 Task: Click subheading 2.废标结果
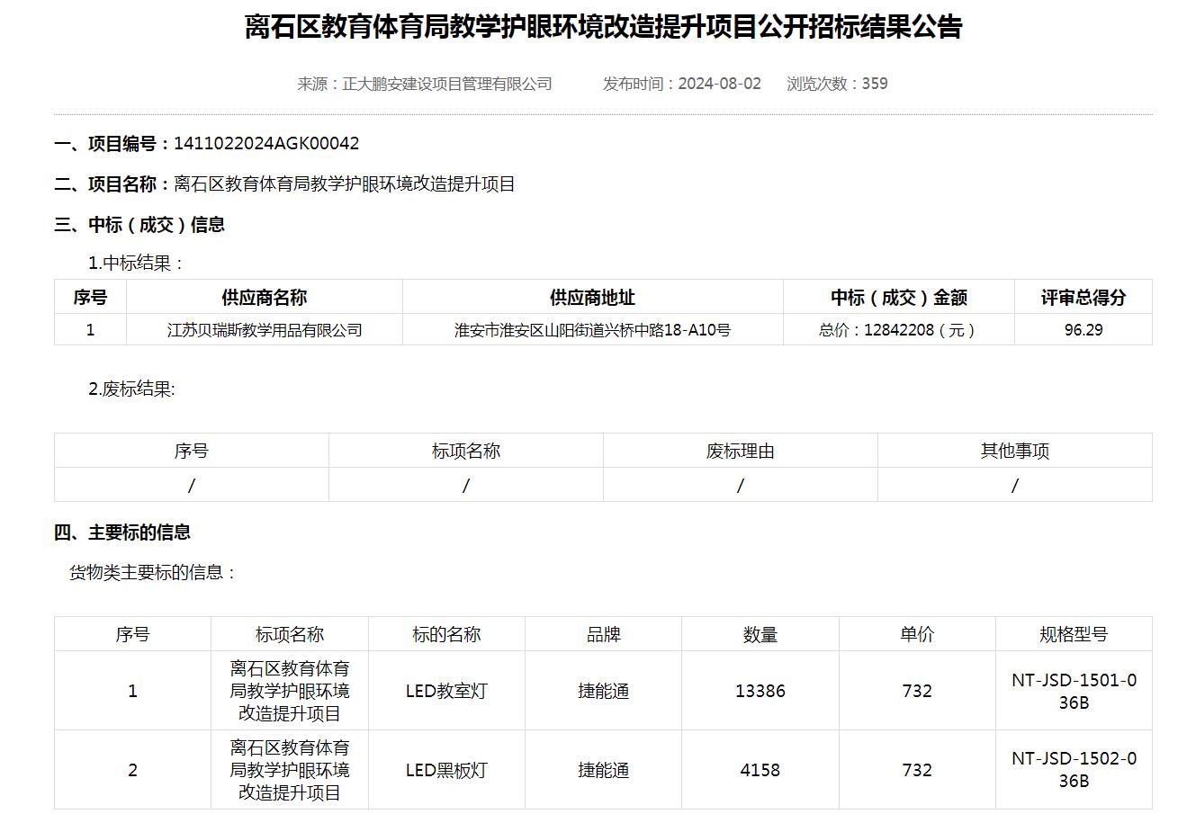131,389
